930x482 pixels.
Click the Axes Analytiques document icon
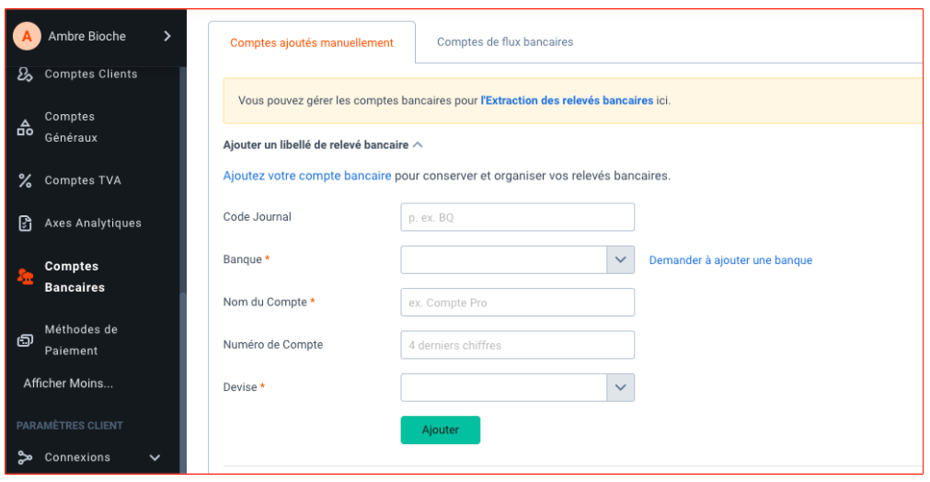pyautogui.click(x=25, y=223)
